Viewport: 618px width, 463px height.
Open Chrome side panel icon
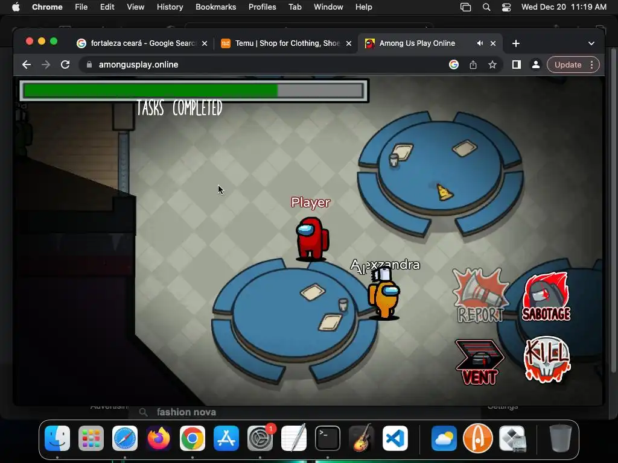[517, 65]
